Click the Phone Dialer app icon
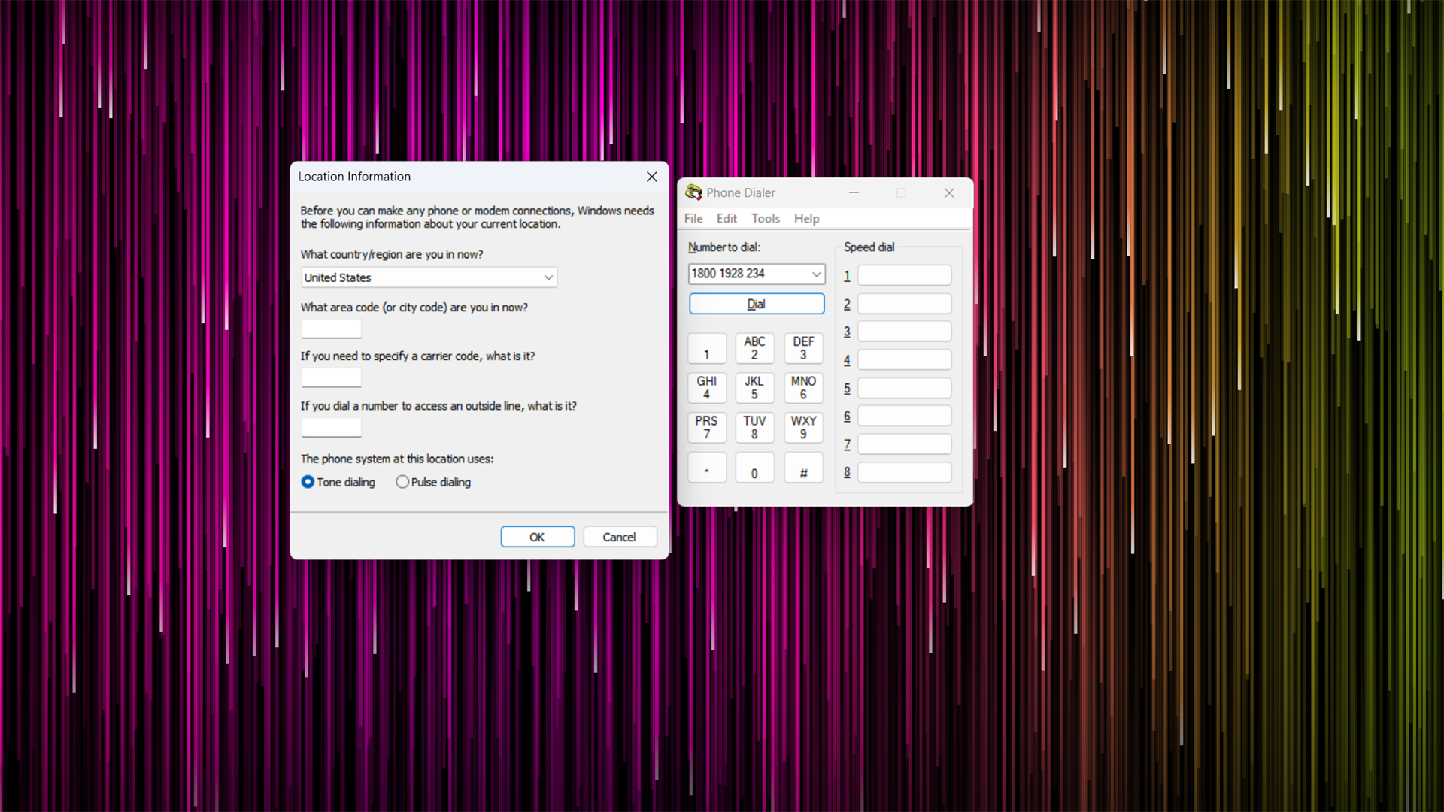The width and height of the screenshot is (1444, 812). tap(693, 192)
